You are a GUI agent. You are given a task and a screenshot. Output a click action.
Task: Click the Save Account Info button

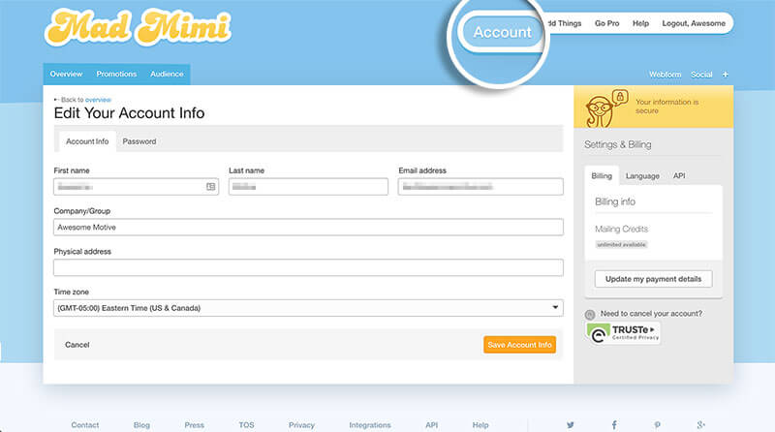[x=519, y=345]
